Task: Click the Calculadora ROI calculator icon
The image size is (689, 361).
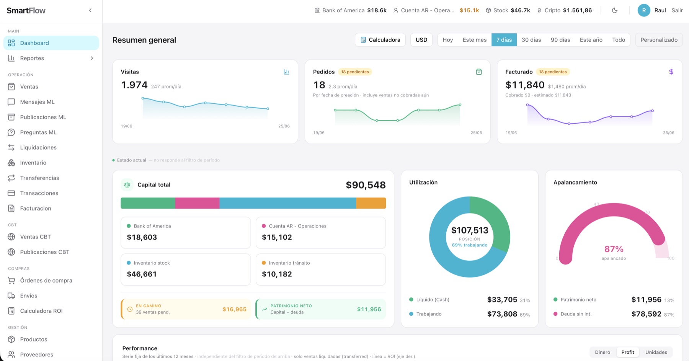Action: pos(11,311)
